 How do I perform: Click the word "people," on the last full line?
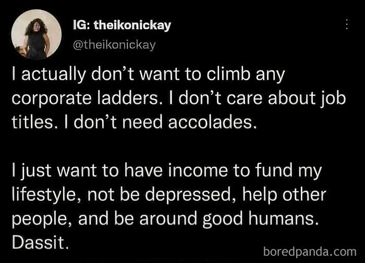tap(38, 219)
